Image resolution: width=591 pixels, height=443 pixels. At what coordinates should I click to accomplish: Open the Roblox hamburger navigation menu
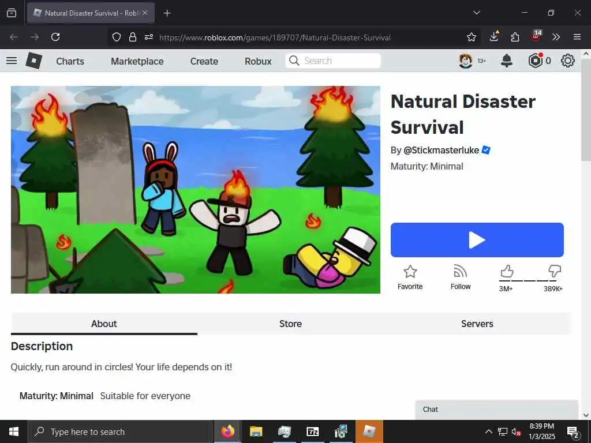coord(12,61)
